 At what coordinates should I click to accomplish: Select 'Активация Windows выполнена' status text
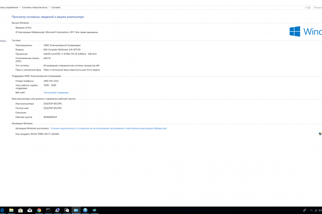[x=32, y=129]
